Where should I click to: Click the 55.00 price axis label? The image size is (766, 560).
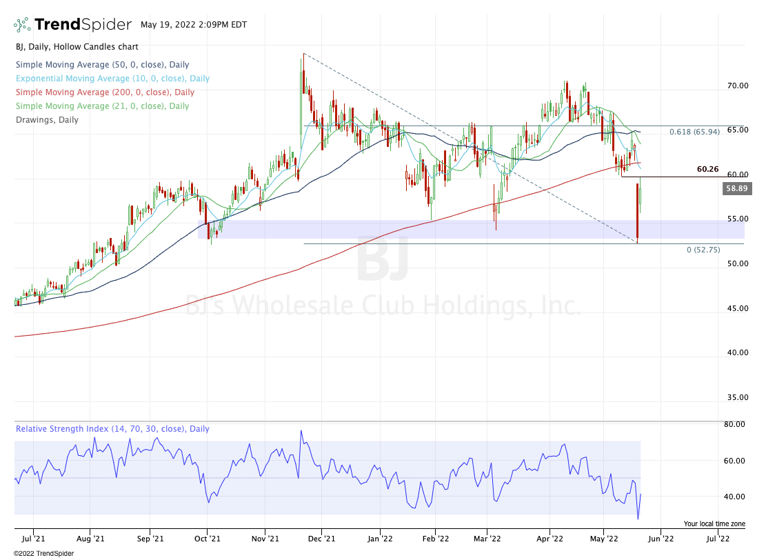point(738,219)
